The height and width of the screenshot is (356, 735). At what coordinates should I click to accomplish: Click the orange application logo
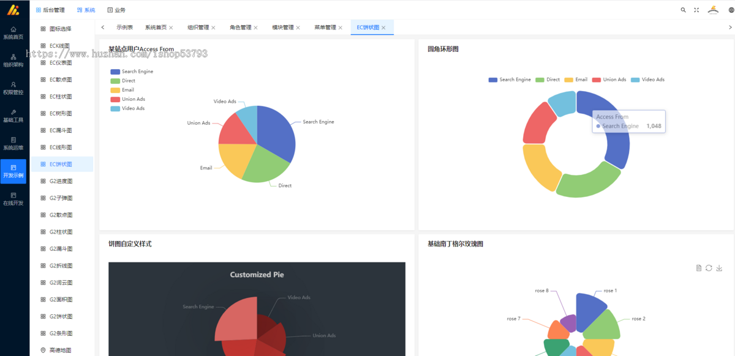13,10
